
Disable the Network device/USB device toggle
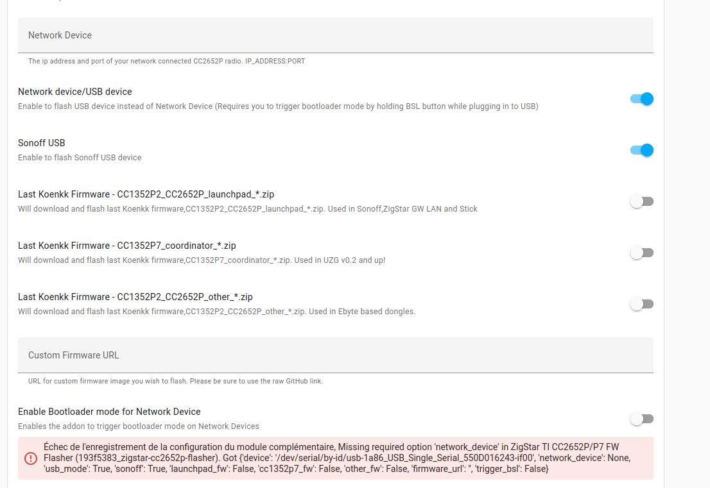(x=641, y=99)
